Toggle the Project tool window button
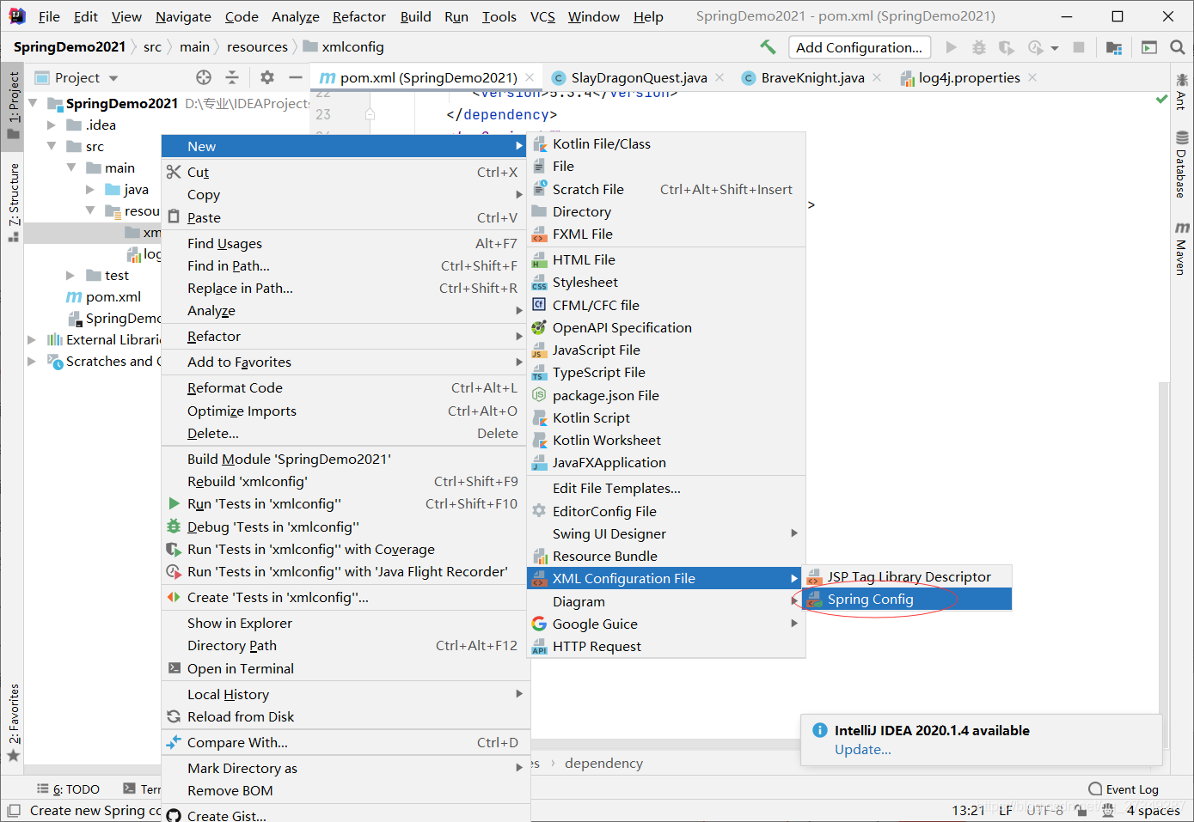The width and height of the screenshot is (1194, 822). 13,106
